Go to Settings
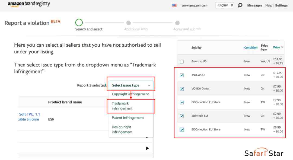 pyautogui.click(x=281, y=5)
